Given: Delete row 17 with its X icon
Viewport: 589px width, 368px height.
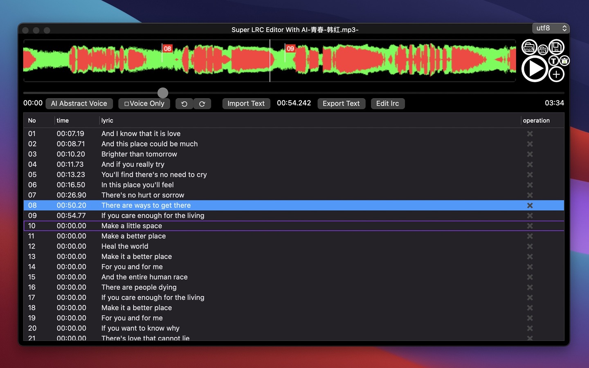Looking at the screenshot, I should point(530,297).
